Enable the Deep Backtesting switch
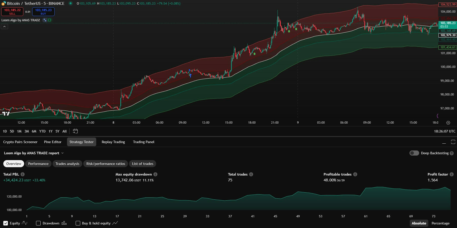 click(x=414, y=153)
